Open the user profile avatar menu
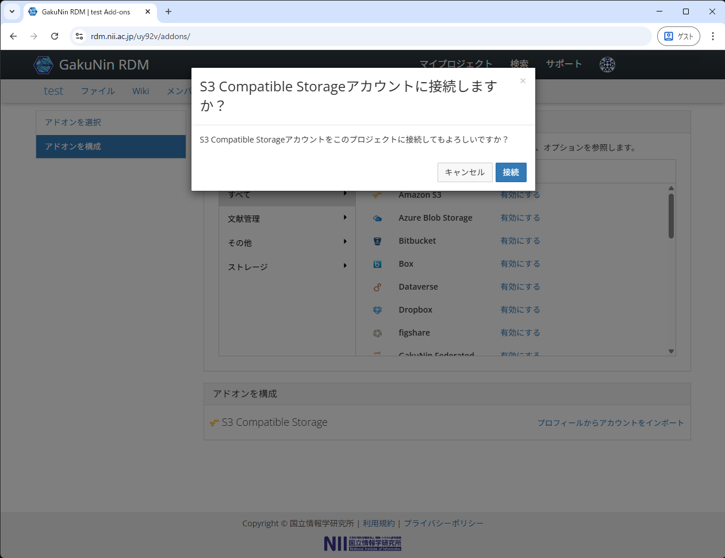The width and height of the screenshot is (725, 558). [607, 64]
